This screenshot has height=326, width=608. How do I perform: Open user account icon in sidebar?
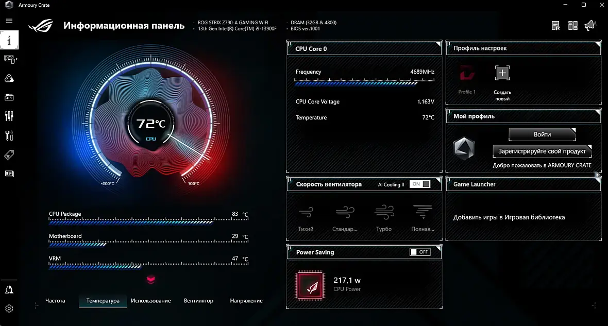(9, 290)
